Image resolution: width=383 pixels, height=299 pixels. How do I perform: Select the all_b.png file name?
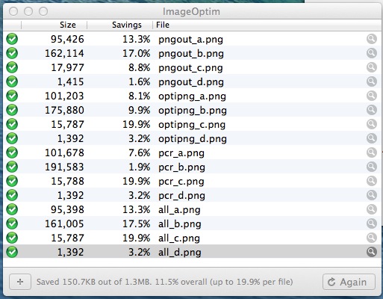[180, 224]
